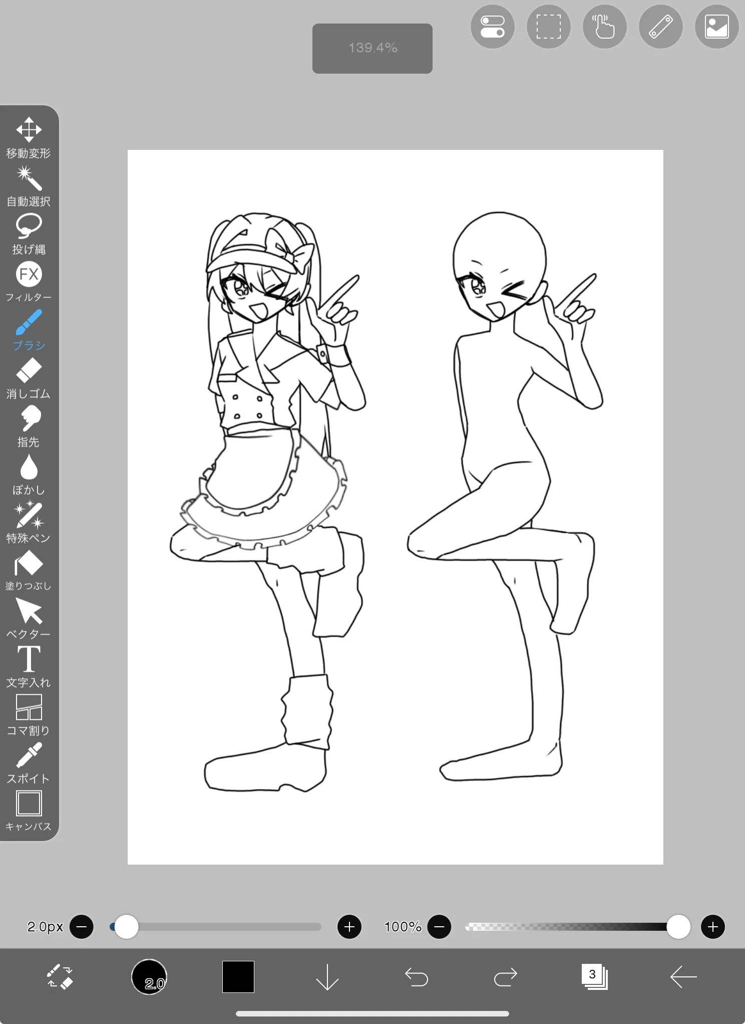Open the stabilizer hand-touch icon
This screenshot has width=745, height=1024.
(605, 27)
